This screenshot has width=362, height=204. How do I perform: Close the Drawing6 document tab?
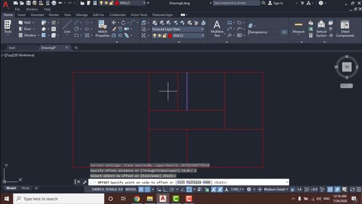point(67,48)
